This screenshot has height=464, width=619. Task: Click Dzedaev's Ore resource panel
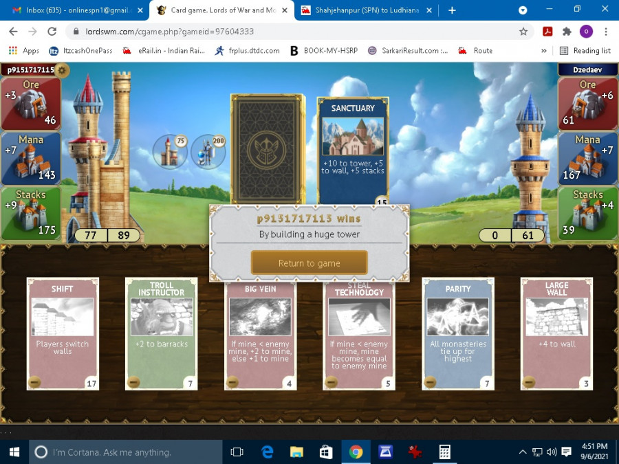pyautogui.click(x=588, y=103)
